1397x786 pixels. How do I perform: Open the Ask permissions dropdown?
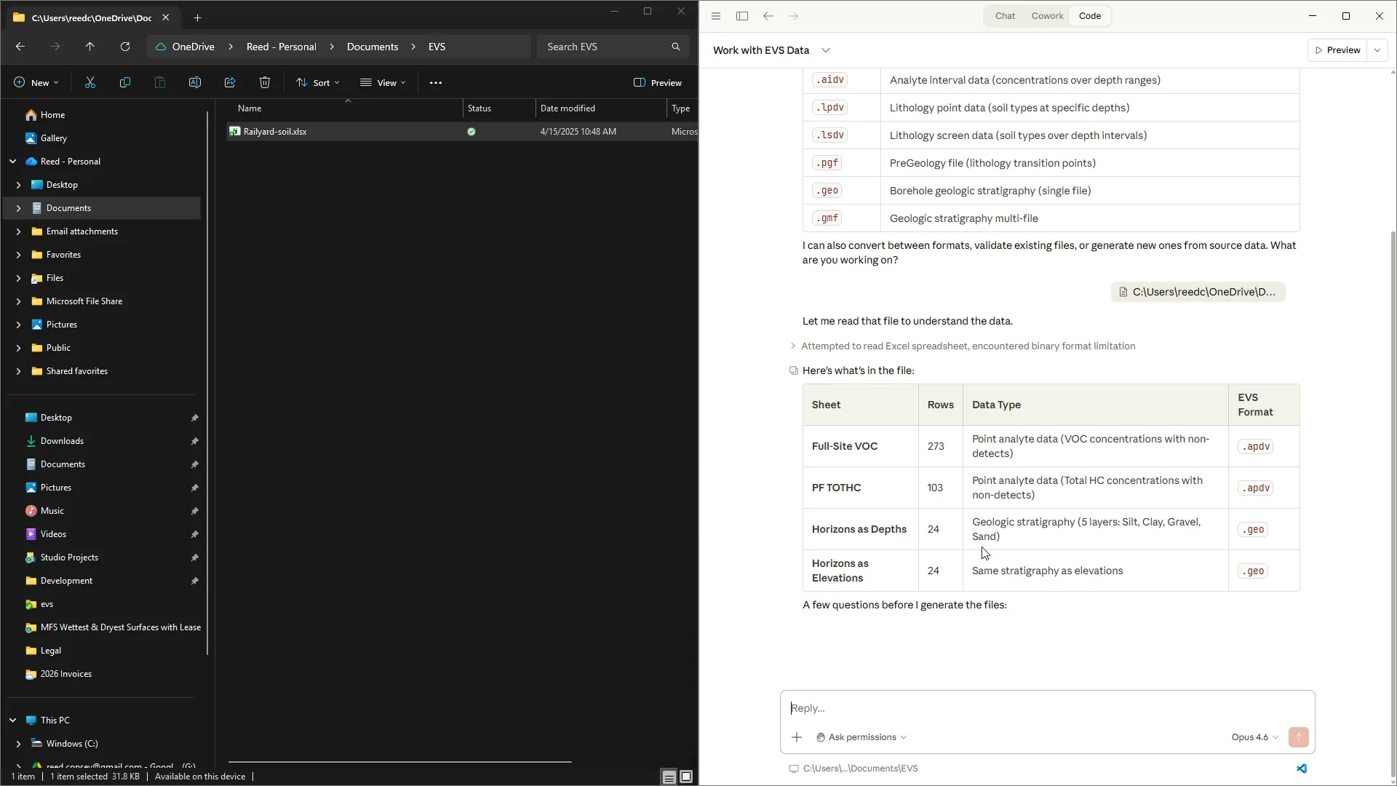click(861, 737)
